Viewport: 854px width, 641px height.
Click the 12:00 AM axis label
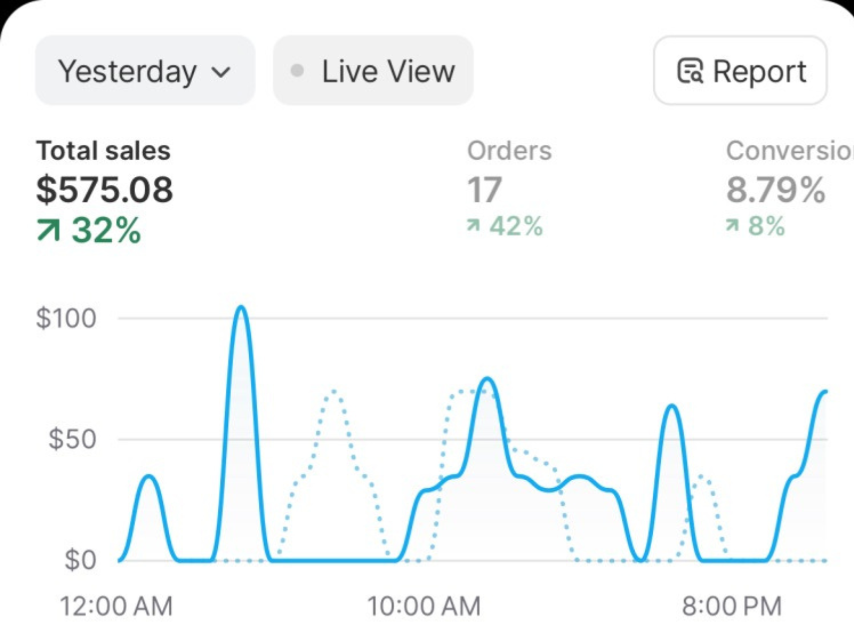click(116, 606)
